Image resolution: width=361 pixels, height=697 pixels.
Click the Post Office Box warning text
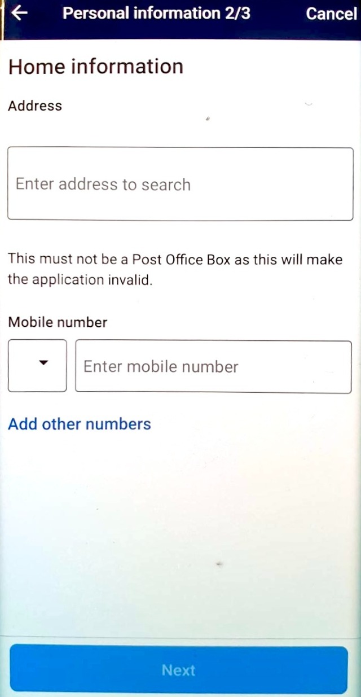click(175, 259)
